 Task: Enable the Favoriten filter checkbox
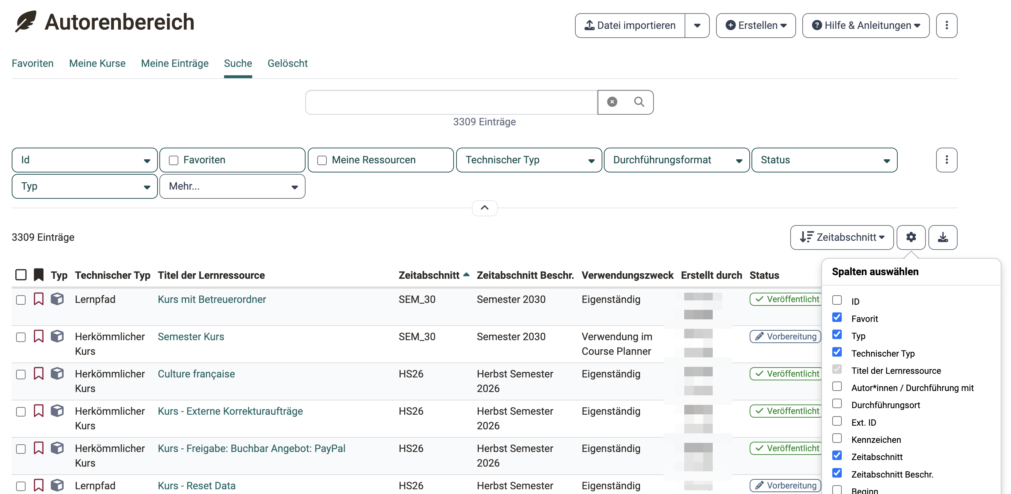[x=174, y=160]
